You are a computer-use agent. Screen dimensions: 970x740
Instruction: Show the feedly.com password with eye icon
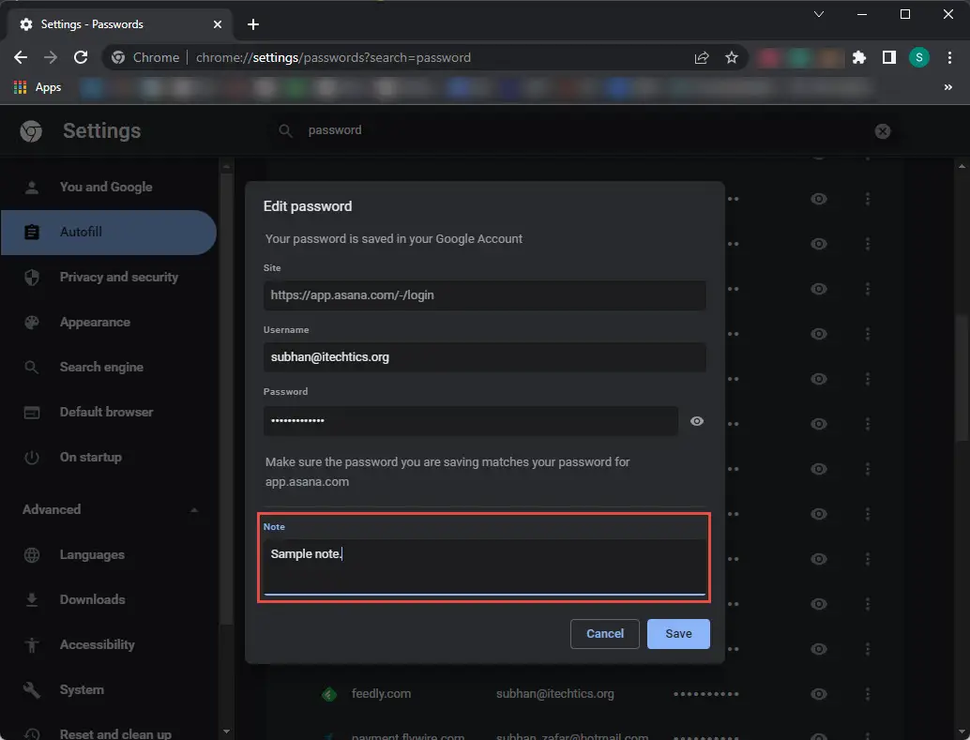point(818,694)
